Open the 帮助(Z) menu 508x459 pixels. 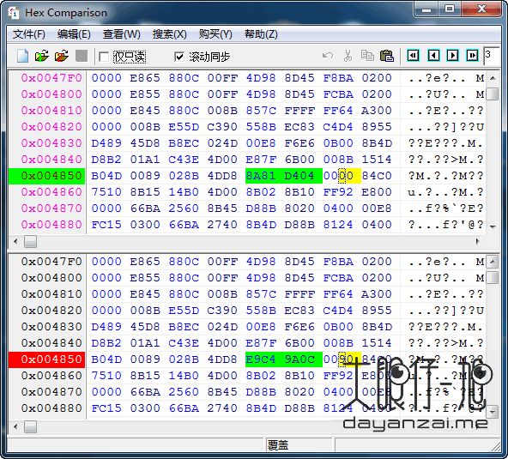(x=261, y=34)
